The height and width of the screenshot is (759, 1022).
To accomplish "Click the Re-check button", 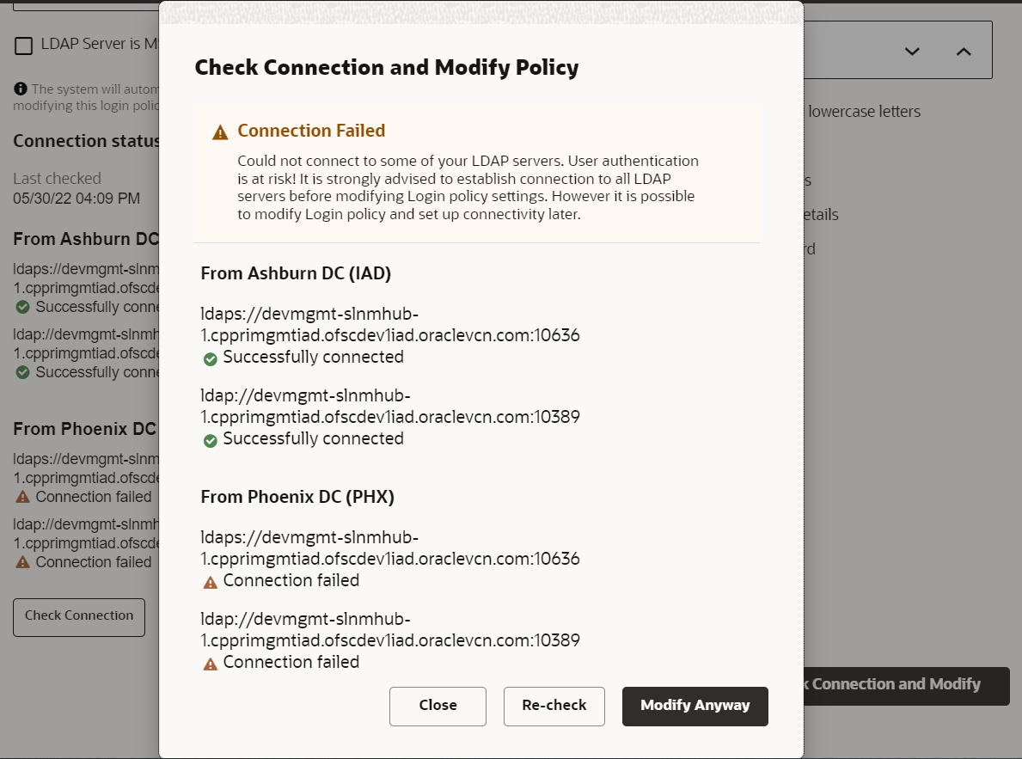I will (x=554, y=706).
